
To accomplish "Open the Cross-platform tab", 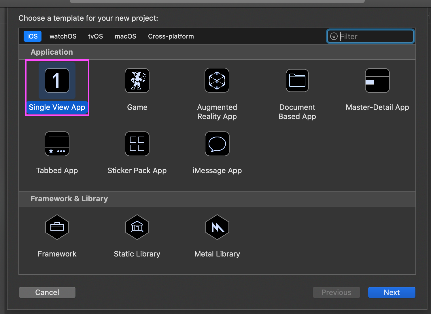I will point(171,36).
